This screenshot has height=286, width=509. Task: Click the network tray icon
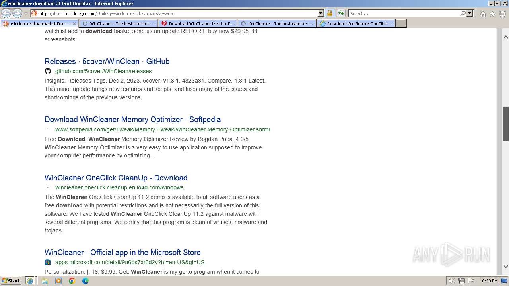[462, 281]
